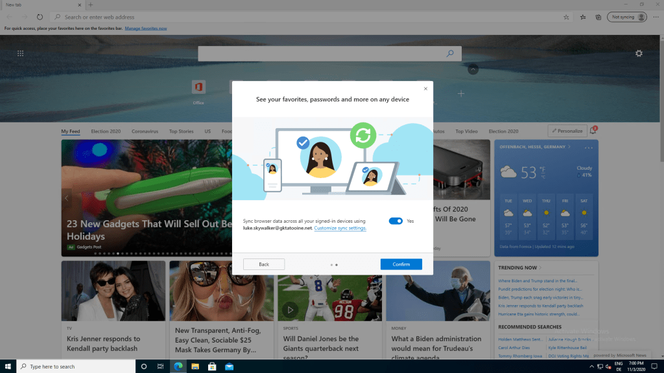Add this page to favorites
The image size is (664, 373).
point(567,17)
